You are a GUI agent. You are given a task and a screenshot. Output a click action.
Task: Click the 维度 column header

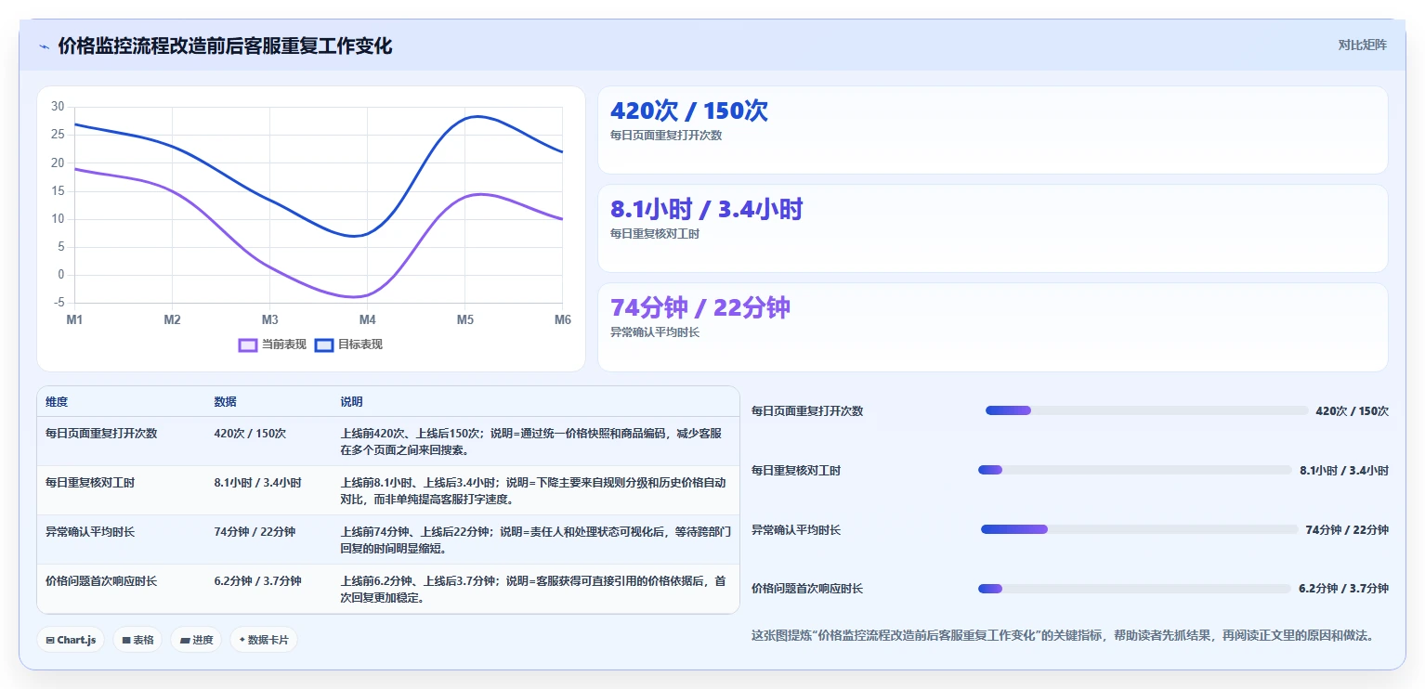[x=57, y=402]
